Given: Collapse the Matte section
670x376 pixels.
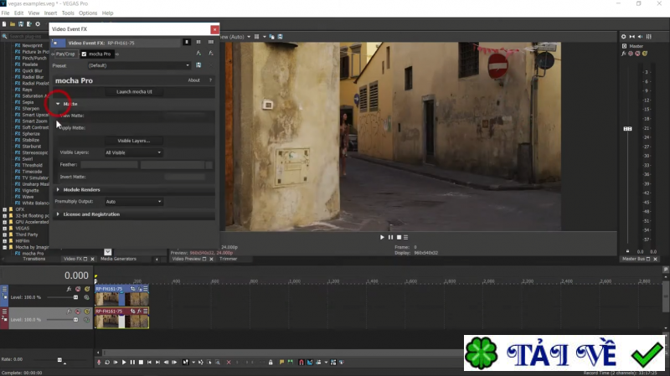Looking at the screenshot, I should [x=58, y=104].
